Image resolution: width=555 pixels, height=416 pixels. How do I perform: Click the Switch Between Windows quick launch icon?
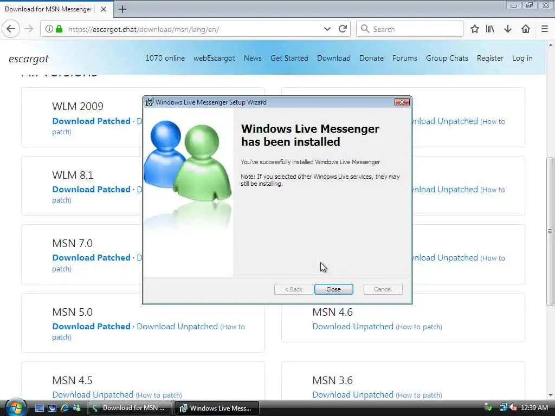pos(52,408)
